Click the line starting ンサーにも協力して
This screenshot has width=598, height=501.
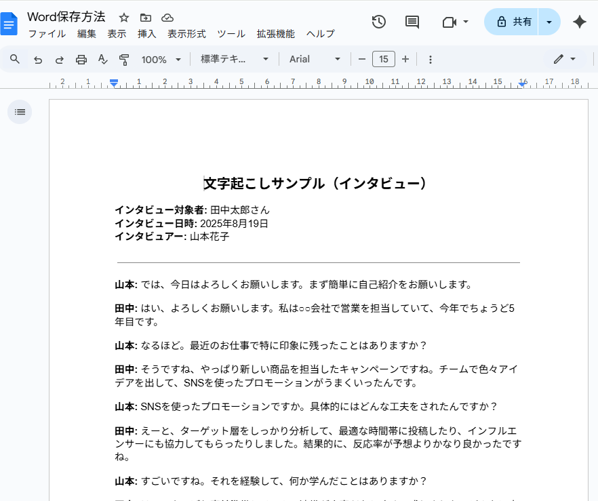318,444
